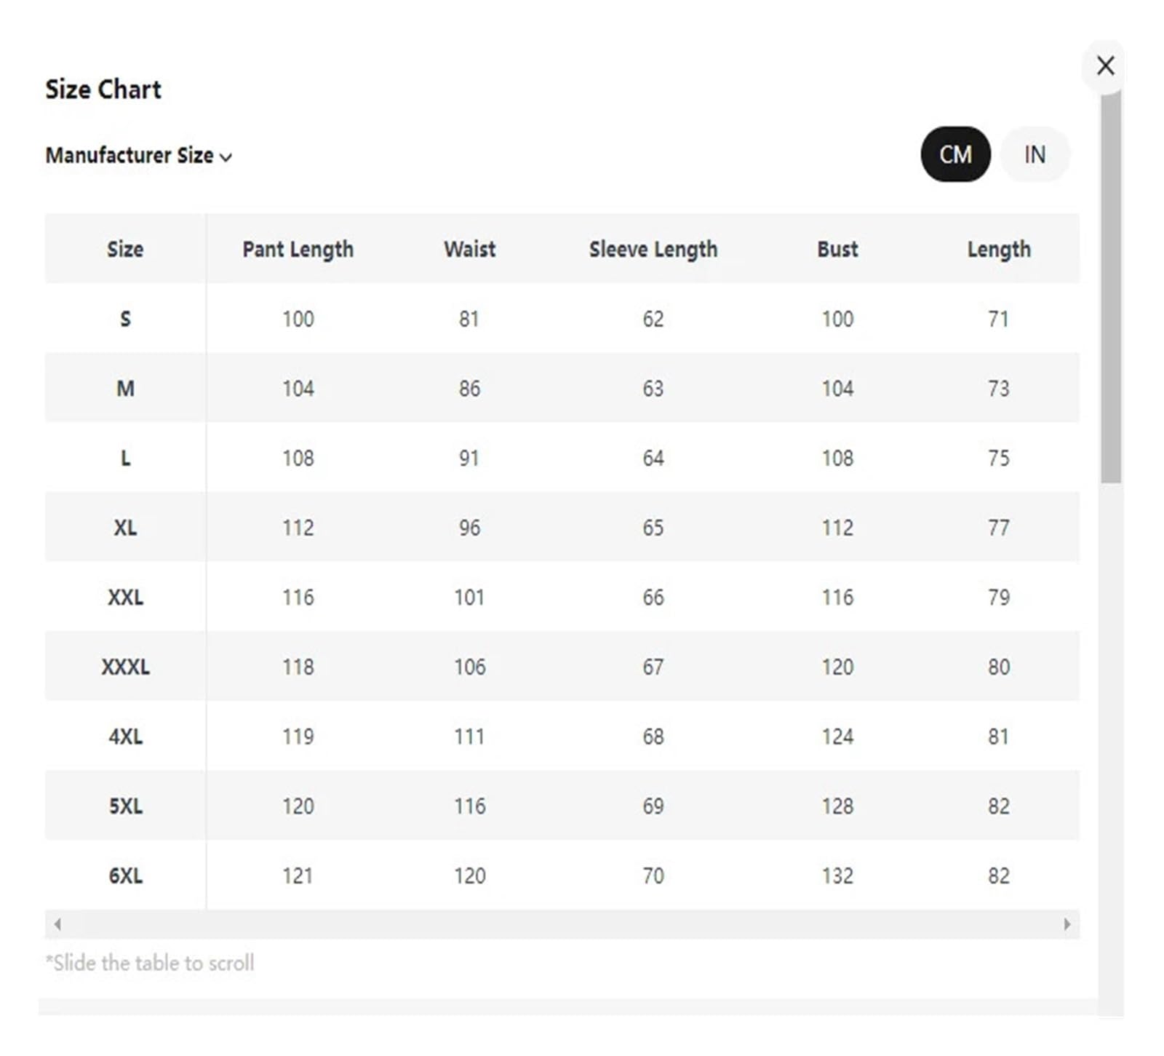Expand the Manufacturer Size dropdown
The height and width of the screenshot is (1056, 1164).
coord(138,156)
